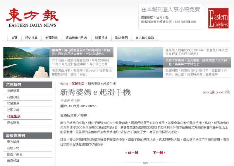Click the Home breadcrumb link
The width and height of the screenshot is (234, 166).
tap(64, 84)
